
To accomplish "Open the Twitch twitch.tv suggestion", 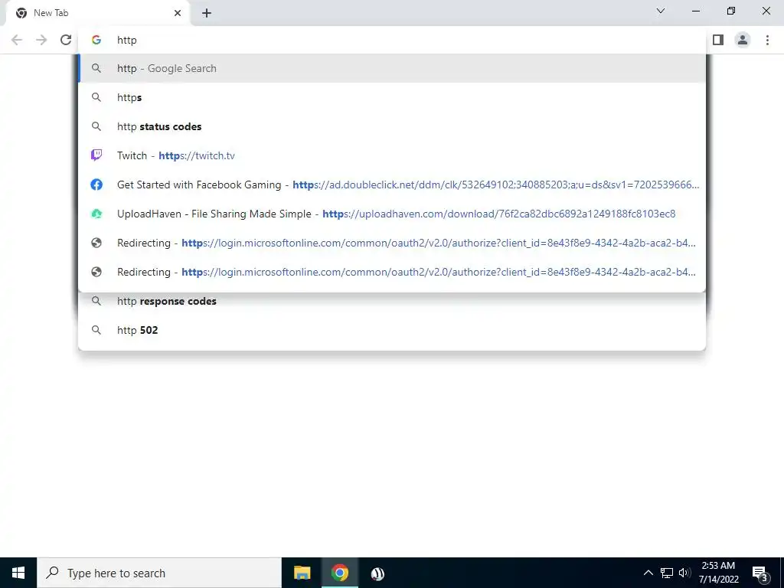I will (x=392, y=155).
